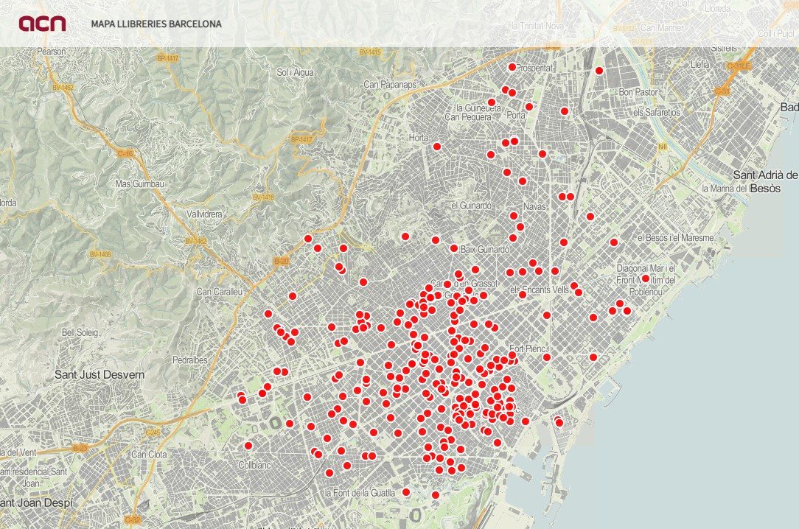Screen dimensions: 799x529
Task: Select the red marker above Bon Pastor
Action: (599, 71)
